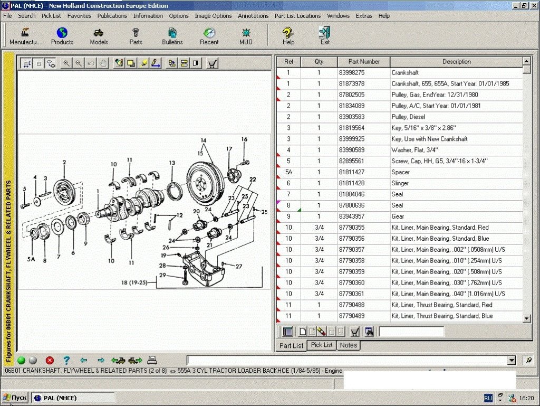Click the Qty column header
540x406 pixels.
pyautogui.click(x=319, y=62)
